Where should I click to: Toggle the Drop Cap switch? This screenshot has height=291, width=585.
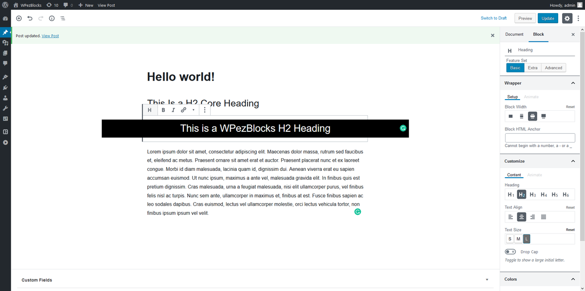pos(510,252)
